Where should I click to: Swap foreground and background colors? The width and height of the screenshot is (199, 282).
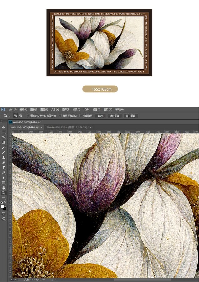(x=5, y=202)
